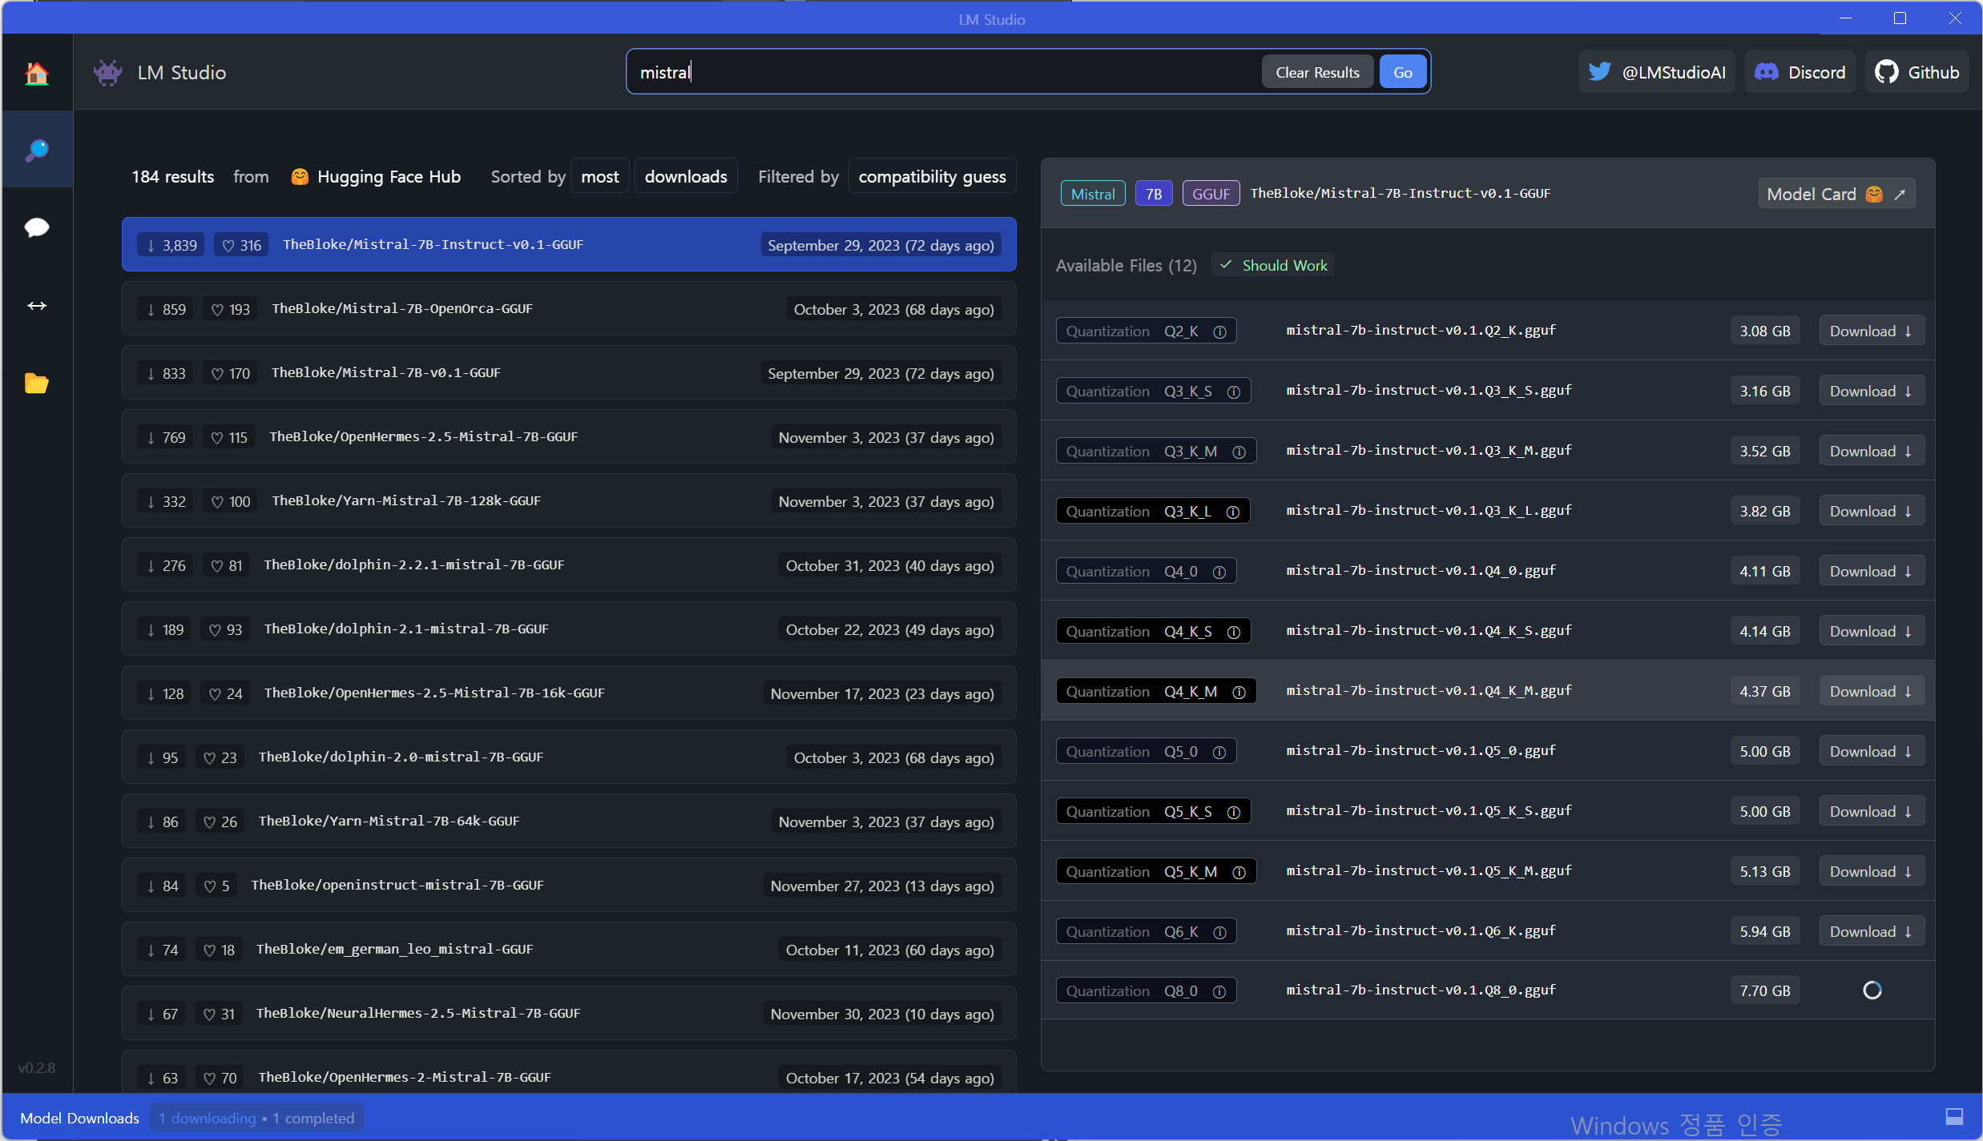Image resolution: width=1983 pixels, height=1141 pixels.
Task: Open the Search magnifier sidebar tab
Action: point(37,150)
